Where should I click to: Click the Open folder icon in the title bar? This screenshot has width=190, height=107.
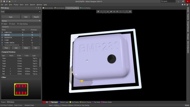click(x=9, y=1)
